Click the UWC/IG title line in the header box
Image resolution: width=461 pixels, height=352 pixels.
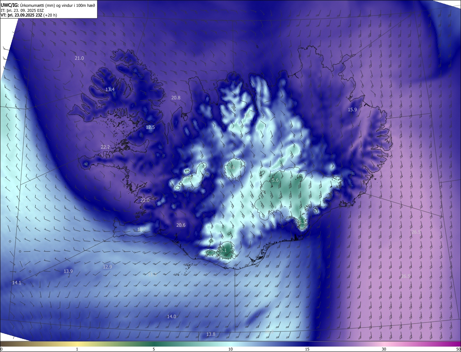(x=48, y=5)
